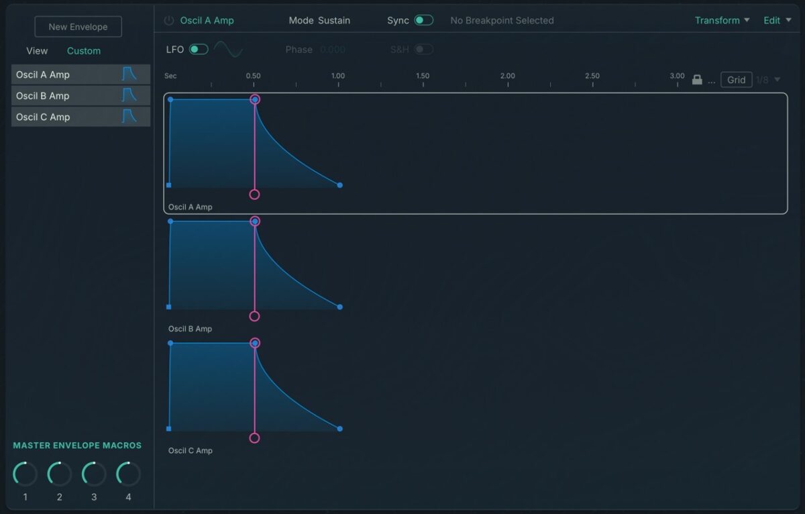Viewport: 805px width, 514px height.
Task: Click the LFO sine waveform shape icon
Action: pos(228,50)
